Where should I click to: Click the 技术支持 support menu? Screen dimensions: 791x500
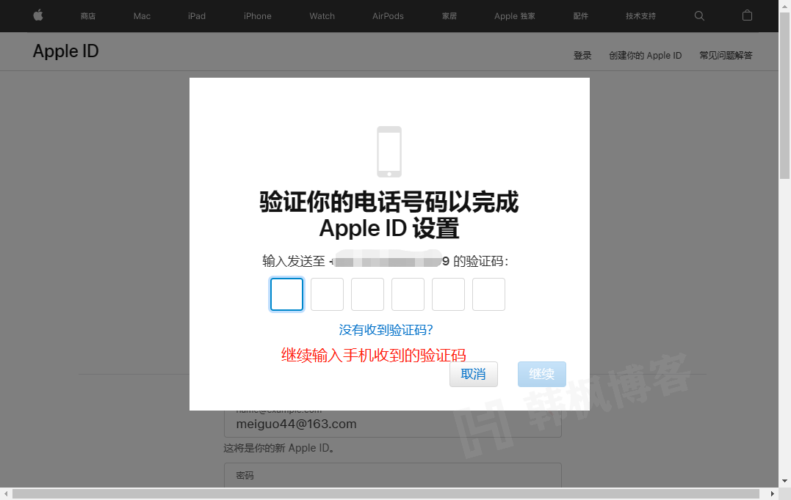tap(640, 15)
